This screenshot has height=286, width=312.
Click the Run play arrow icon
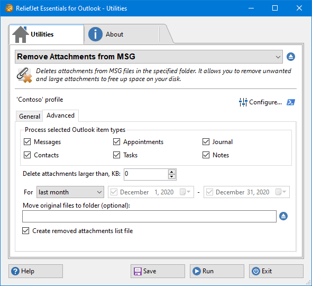click(x=197, y=271)
